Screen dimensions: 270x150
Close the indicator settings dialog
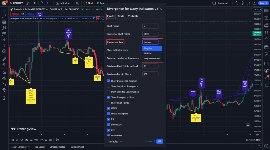[x=161, y=9]
